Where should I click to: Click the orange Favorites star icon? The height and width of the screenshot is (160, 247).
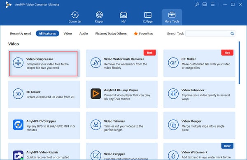click(x=136, y=33)
